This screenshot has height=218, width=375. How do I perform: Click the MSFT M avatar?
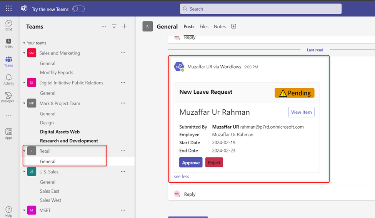pos(32,210)
